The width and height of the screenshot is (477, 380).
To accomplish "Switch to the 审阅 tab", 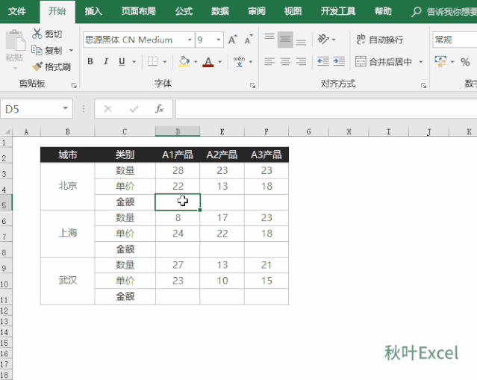I will [257, 11].
